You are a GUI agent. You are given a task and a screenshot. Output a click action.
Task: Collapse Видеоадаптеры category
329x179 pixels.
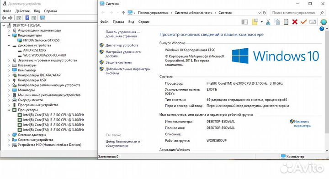tap(9, 36)
